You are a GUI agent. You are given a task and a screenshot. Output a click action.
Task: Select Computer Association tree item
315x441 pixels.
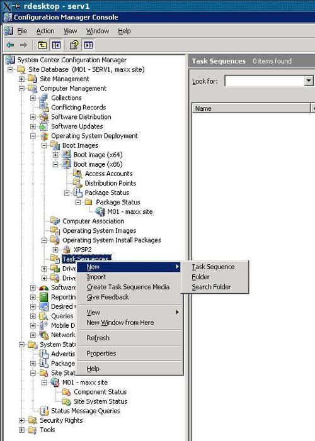(x=93, y=221)
